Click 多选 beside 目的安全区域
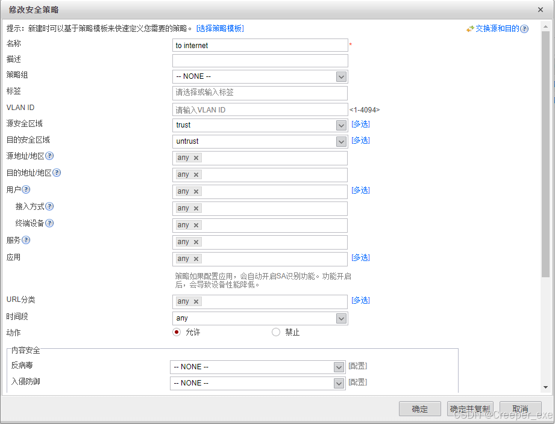Viewport: 555px width, 424px height. (x=361, y=140)
